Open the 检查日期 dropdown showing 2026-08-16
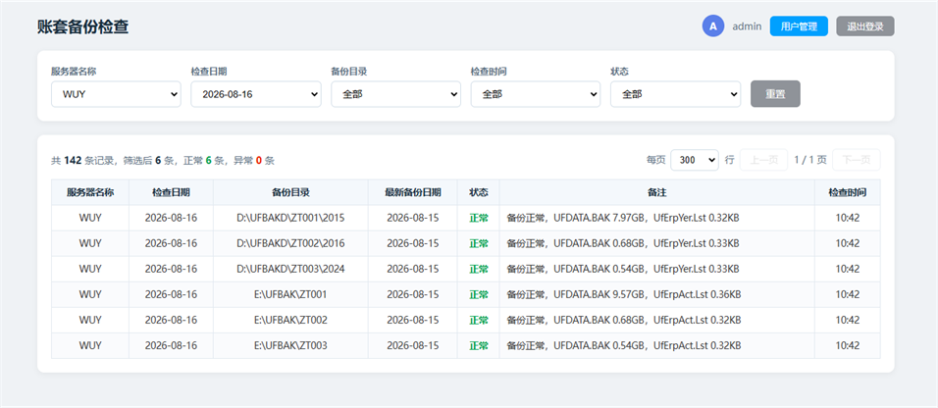The width and height of the screenshot is (938, 408). coord(256,94)
